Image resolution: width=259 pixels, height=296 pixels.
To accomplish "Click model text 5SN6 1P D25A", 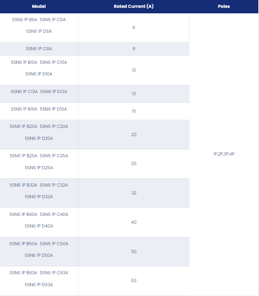I will 39,168.
